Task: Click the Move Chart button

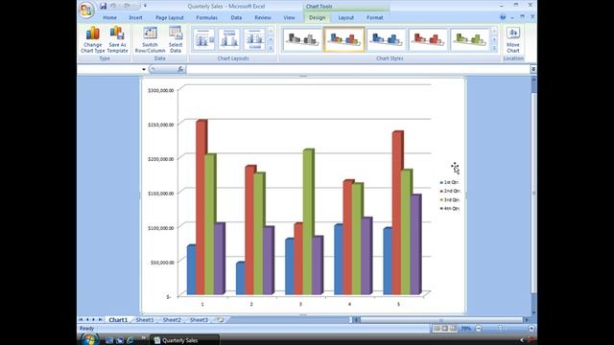Action: pyautogui.click(x=513, y=39)
